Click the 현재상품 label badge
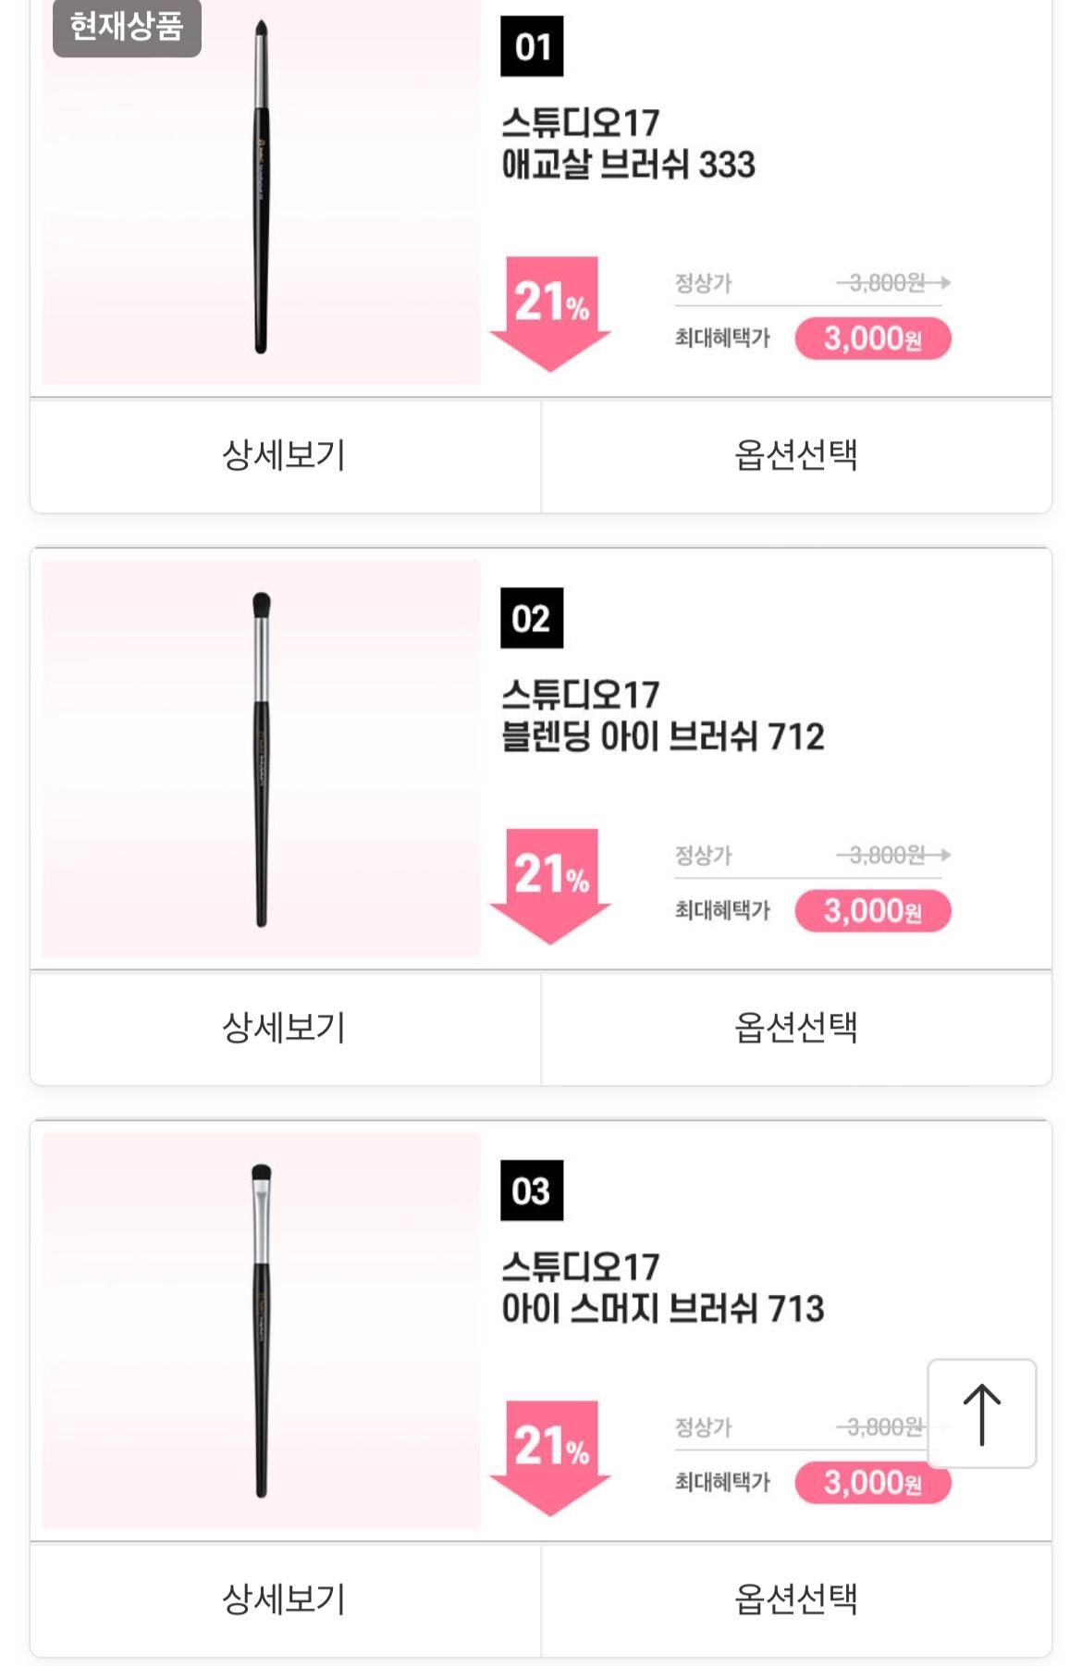1082x1666 pixels. (x=127, y=26)
